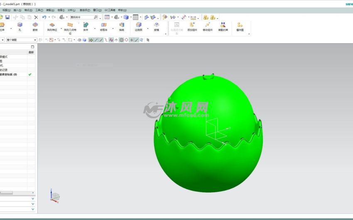This screenshot has width=353, height=220.
Task: Click the Move Component (移动组件) icon
Action: click(x=207, y=27)
